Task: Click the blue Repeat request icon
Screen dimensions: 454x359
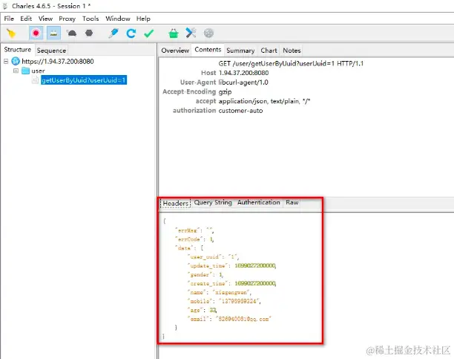Action: coord(131,33)
